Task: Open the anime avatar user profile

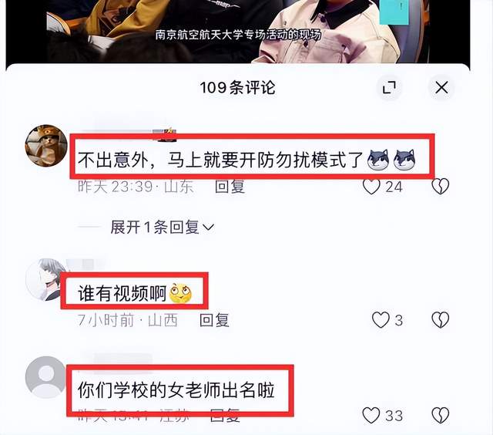Action: [x=46, y=279]
